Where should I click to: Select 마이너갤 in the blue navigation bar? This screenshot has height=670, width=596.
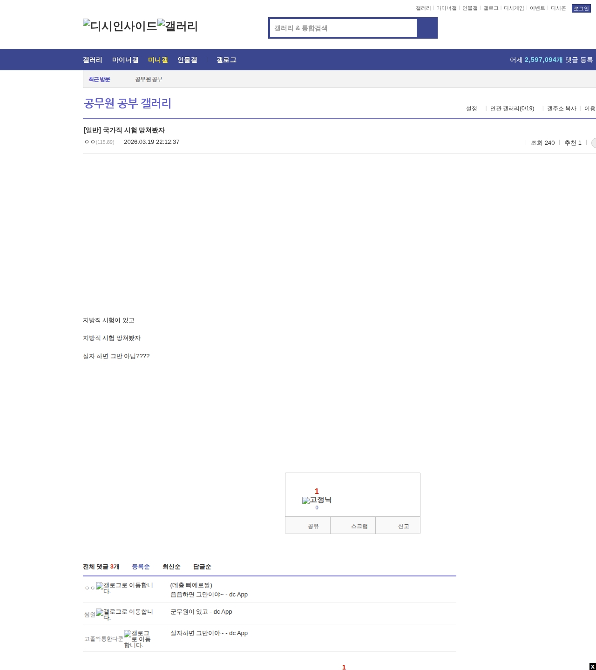(125, 60)
